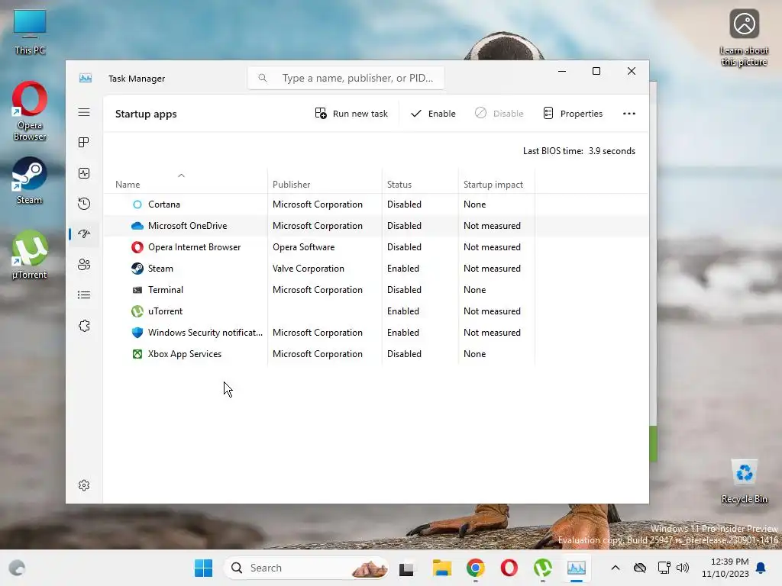
Task: Open Details page in sidebar
Action: pos(84,295)
